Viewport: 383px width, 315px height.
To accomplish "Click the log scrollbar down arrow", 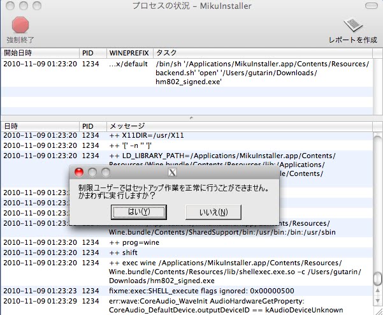I will click(378, 300).
